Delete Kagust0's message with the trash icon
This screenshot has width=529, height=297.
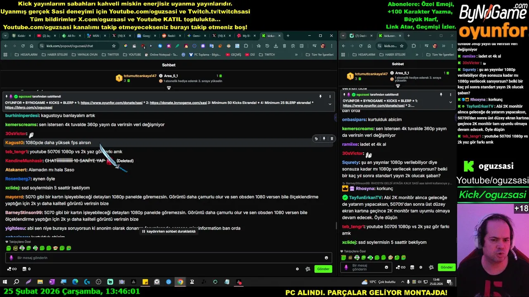pyautogui.click(x=331, y=139)
